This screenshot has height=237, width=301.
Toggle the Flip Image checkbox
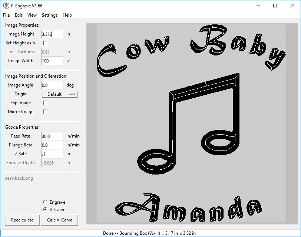pos(45,103)
